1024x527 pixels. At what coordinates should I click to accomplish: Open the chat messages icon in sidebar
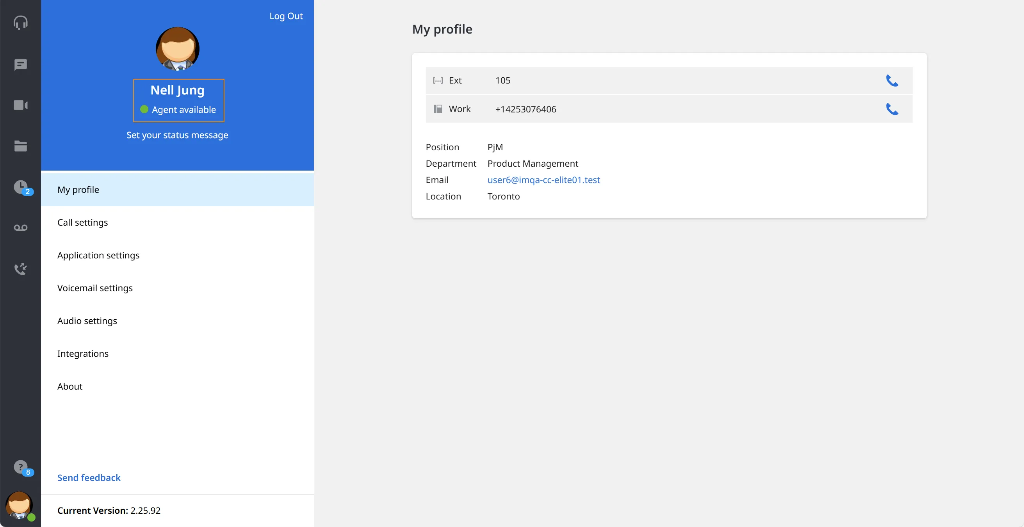point(21,64)
